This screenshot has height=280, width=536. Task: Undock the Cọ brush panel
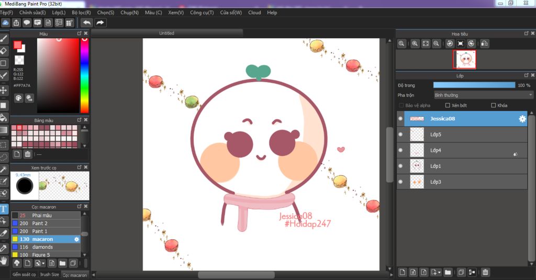(x=80, y=207)
